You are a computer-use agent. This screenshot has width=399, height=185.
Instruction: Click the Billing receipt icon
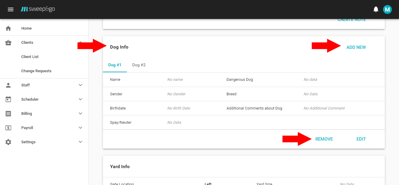coord(8,114)
